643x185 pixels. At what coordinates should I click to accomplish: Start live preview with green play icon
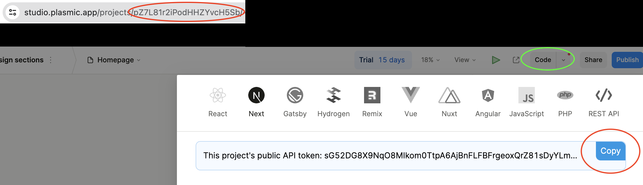click(496, 60)
